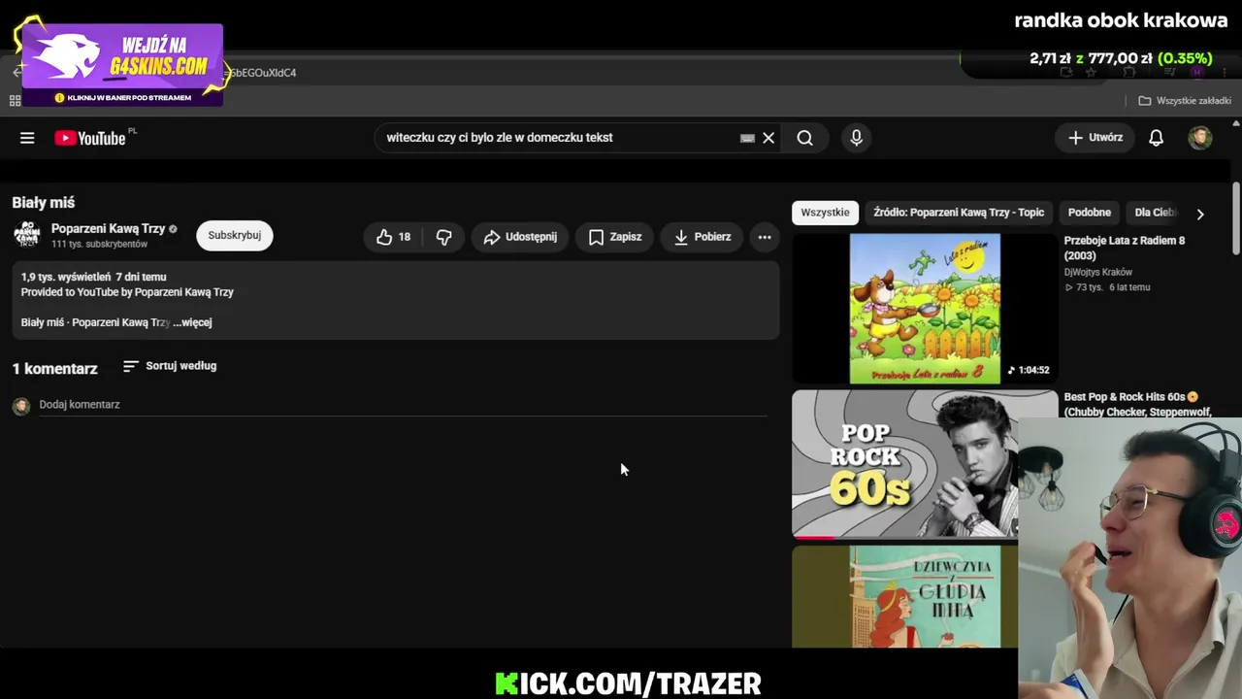Click the Biały miś video title
The height and width of the screenshot is (699, 1242).
click(x=44, y=203)
